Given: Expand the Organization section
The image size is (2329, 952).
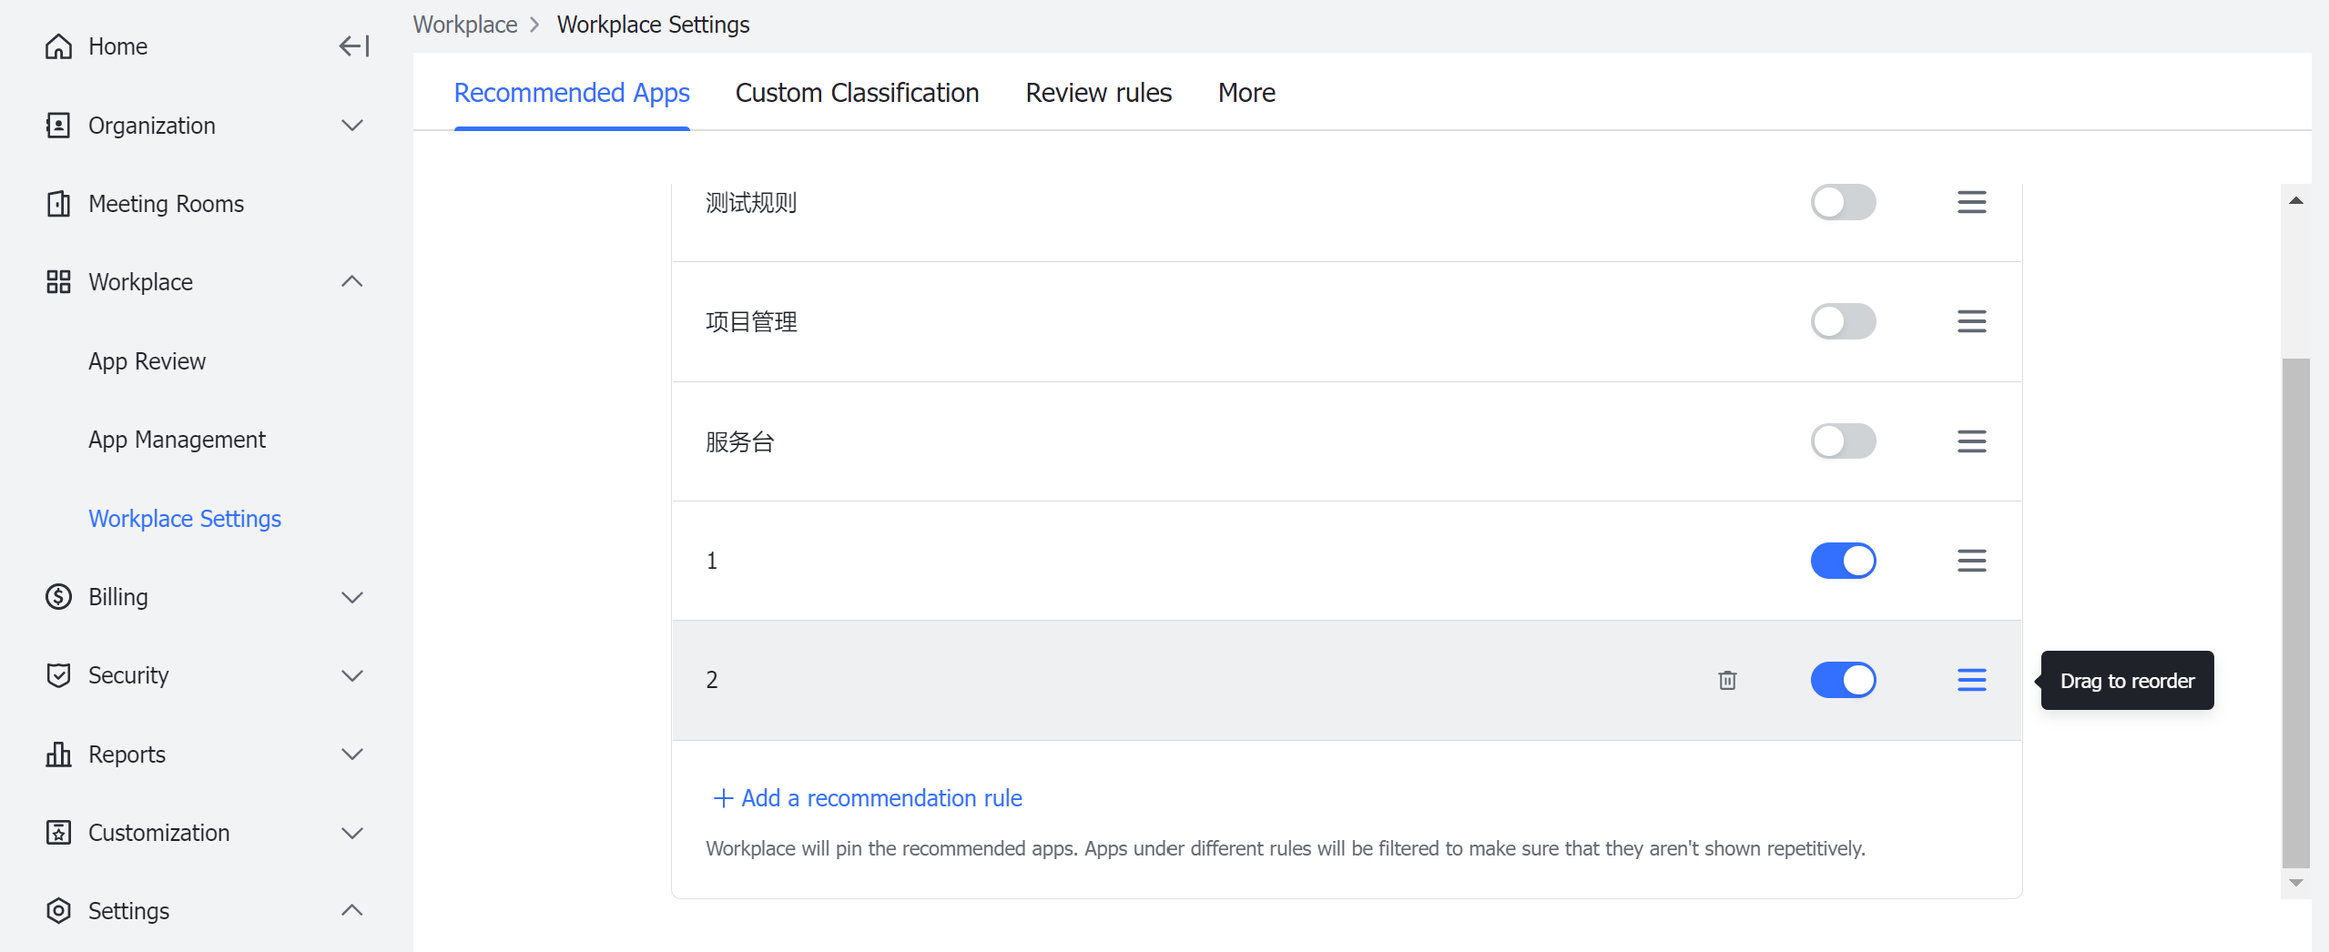Looking at the screenshot, I should [x=352, y=125].
